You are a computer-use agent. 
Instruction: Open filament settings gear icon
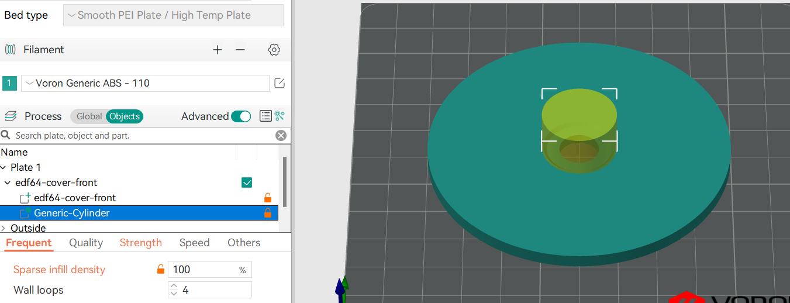click(x=274, y=50)
